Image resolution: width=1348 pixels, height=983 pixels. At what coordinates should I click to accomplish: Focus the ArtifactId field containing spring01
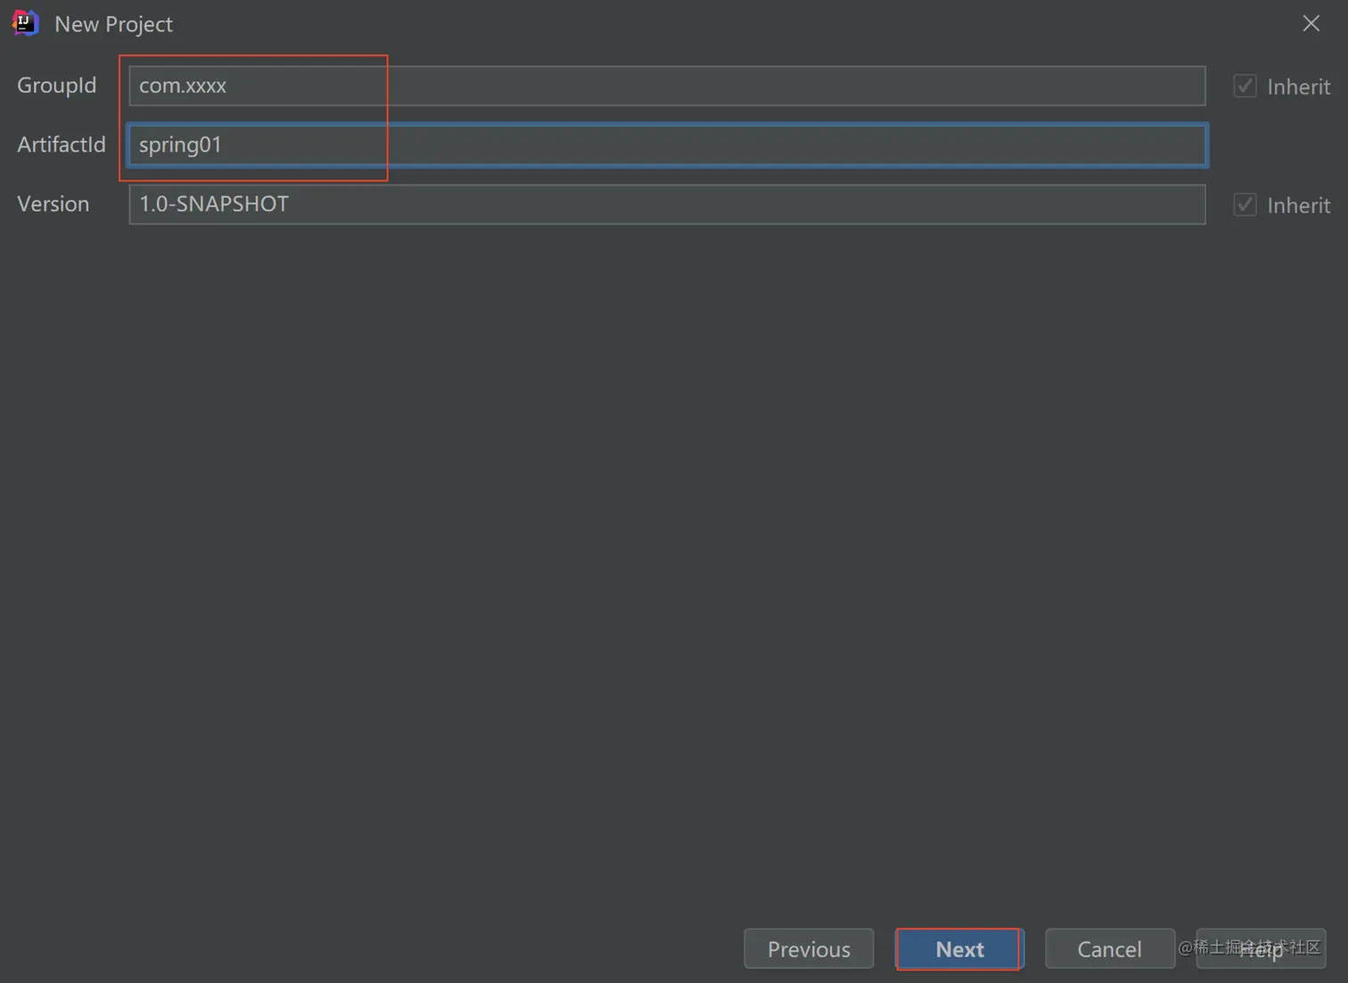coord(667,145)
